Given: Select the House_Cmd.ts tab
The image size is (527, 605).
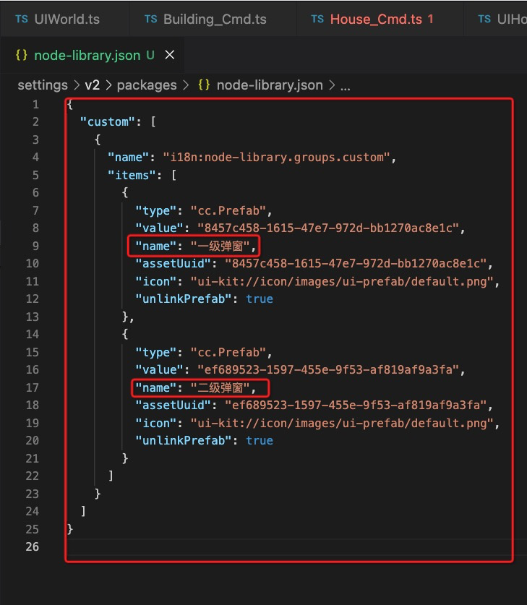Looking at the screenshot, I should coord(372,20).
